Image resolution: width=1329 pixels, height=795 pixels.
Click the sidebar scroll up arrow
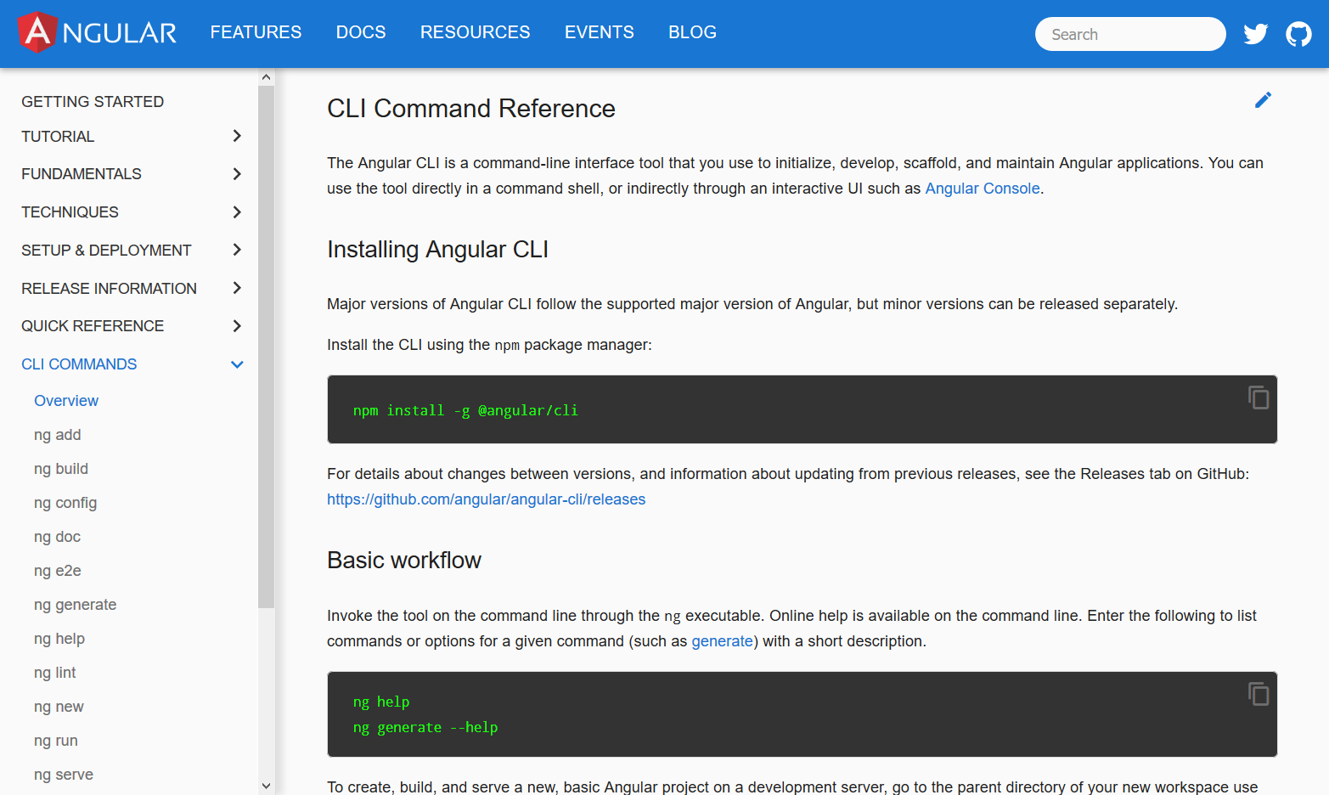[x=267, y=77]
